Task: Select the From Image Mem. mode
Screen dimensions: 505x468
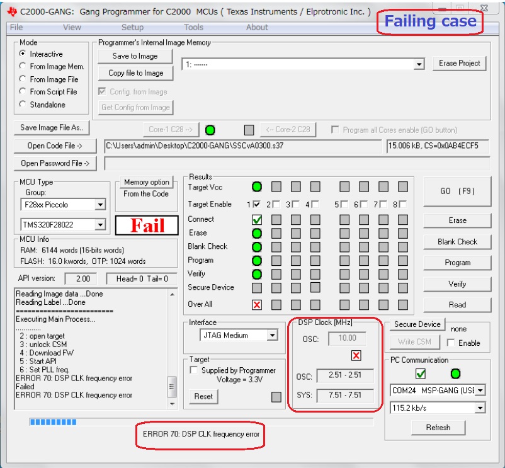Action: coord(22,66)
